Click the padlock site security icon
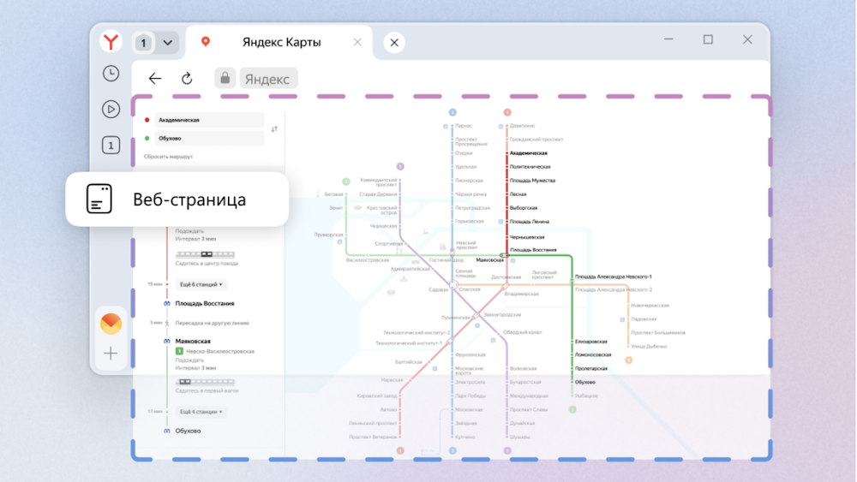Viewport: 857px width, 482px height. point(225,79)
